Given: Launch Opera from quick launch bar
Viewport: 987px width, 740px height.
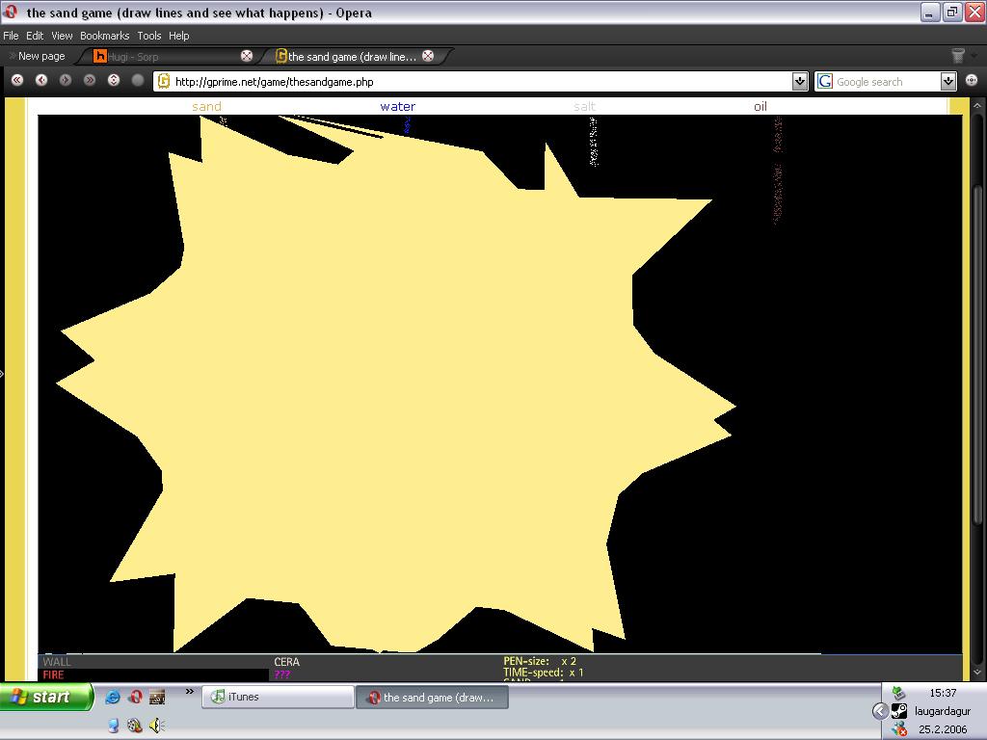Looking at the screenshot, I should point(135,697).
